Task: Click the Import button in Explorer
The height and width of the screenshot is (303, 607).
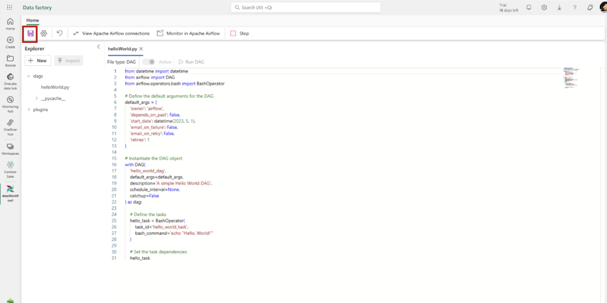Action: tap(69, 61)
